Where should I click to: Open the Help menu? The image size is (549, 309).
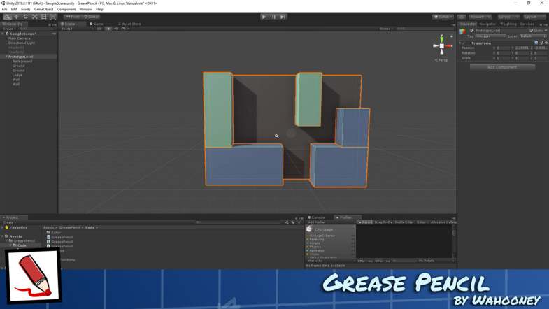click(99, 10)
